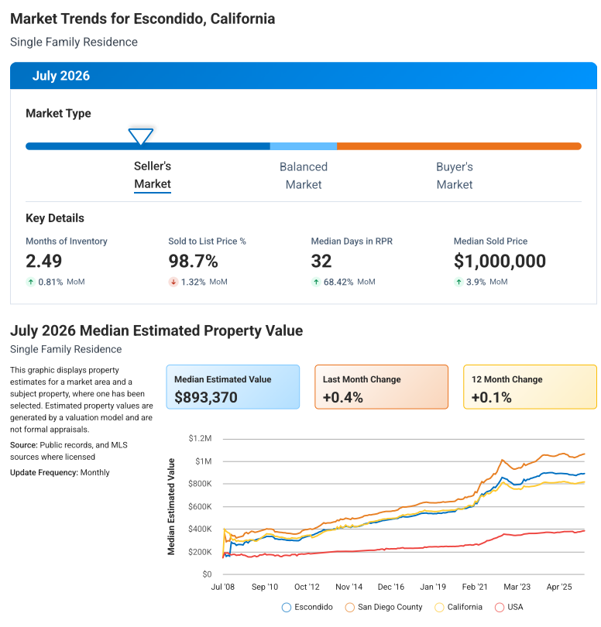Click the 98.7% value
This screenshot has width=601, height=627.
[193, 261]
